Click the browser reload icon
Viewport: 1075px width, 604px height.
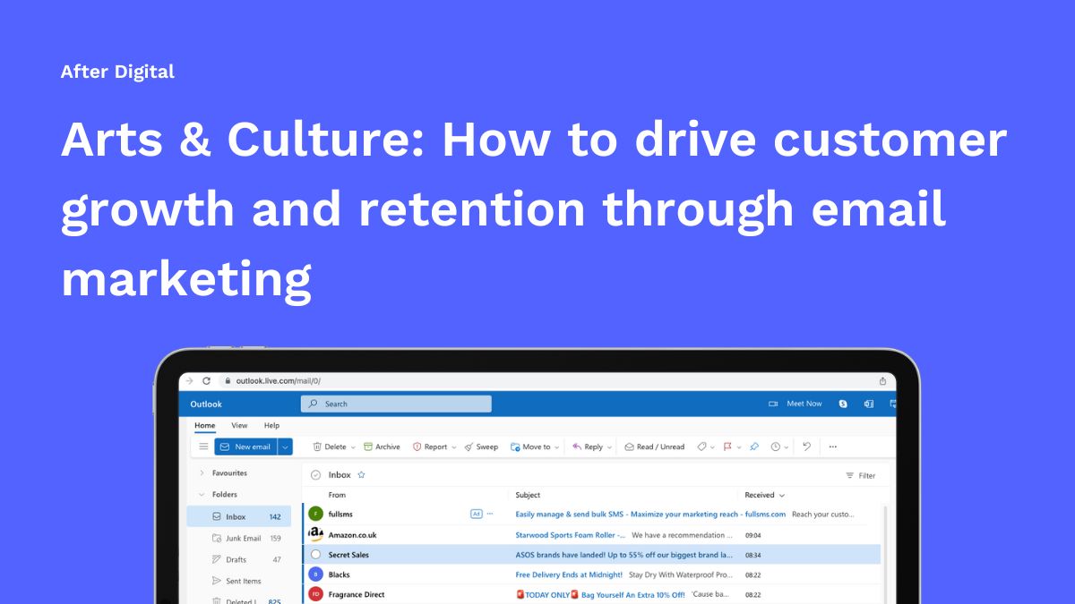coord(207,381)
